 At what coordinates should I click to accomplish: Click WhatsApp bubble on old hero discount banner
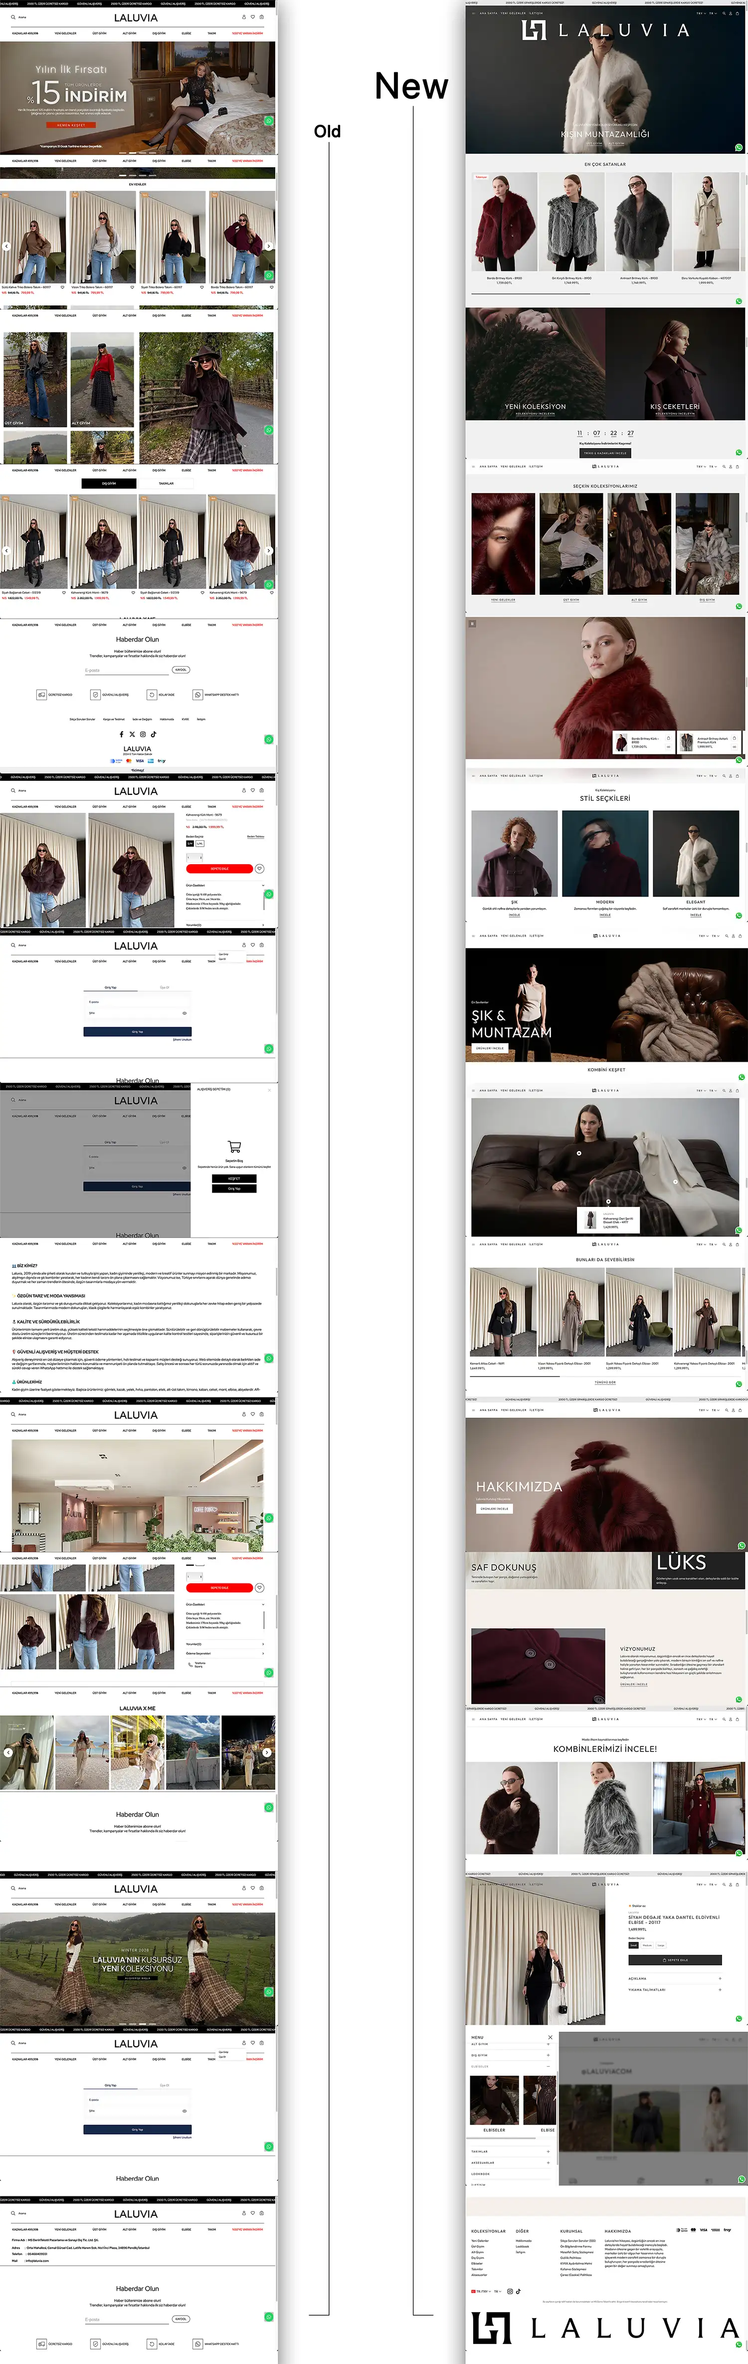tap(269, 120)
